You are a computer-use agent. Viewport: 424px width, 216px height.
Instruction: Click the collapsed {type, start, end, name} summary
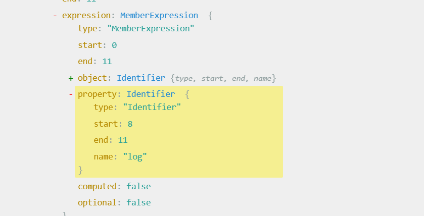[x=223, y=78]
